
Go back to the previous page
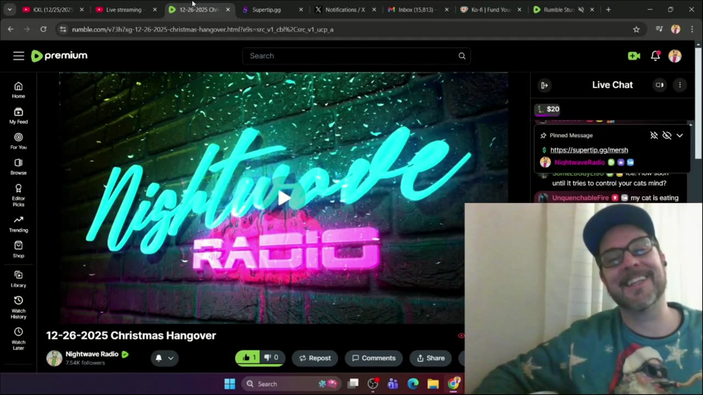pos(10,30)
